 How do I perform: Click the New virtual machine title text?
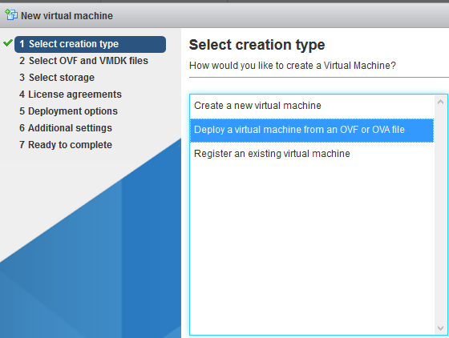click(x=67, y=16)
